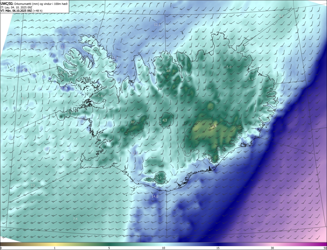
Task: Click the map value label 3.8
Action: (168, 71)
